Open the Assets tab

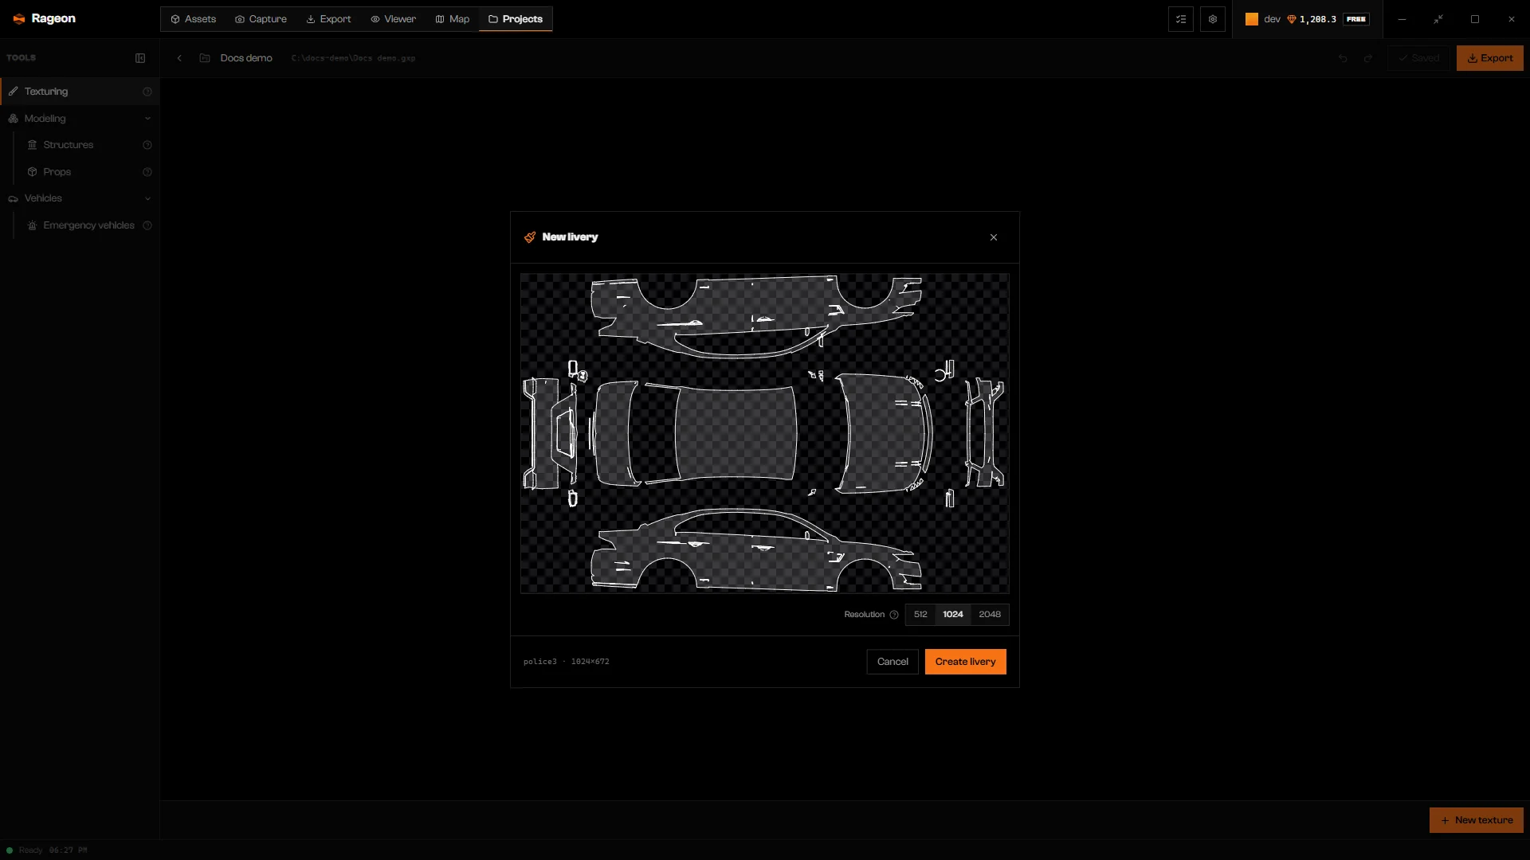click(x=194, y=19)
